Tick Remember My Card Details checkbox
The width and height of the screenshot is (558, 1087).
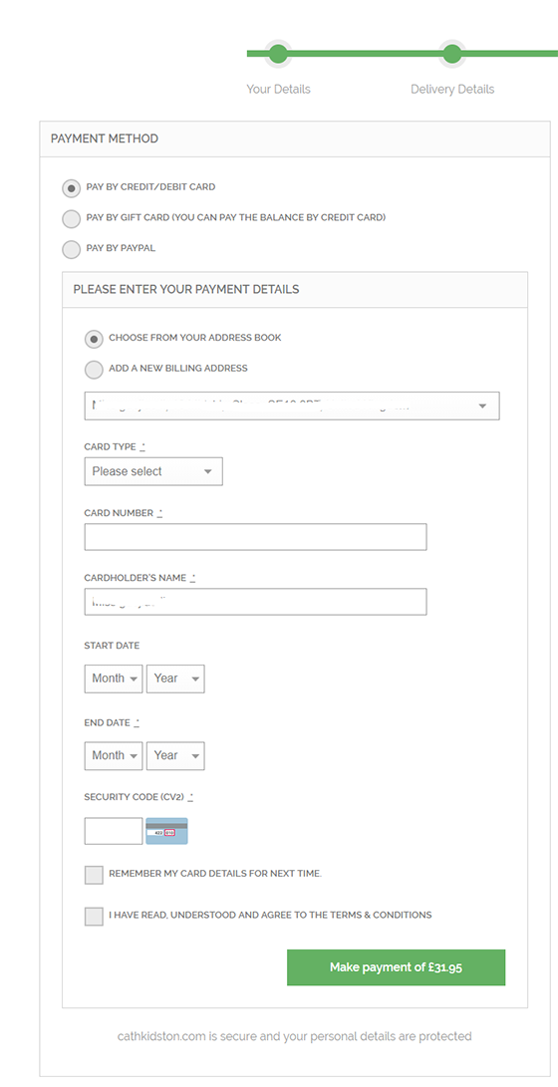pos(94,875)
